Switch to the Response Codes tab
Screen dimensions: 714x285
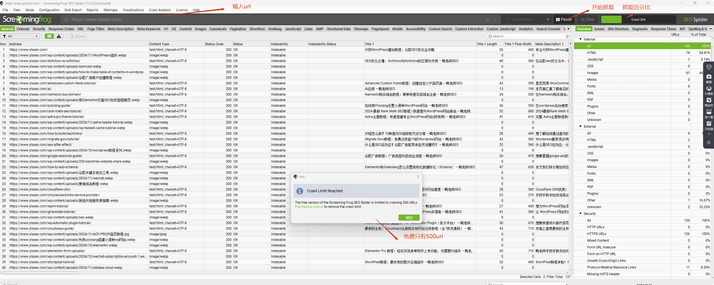point(61,29)
